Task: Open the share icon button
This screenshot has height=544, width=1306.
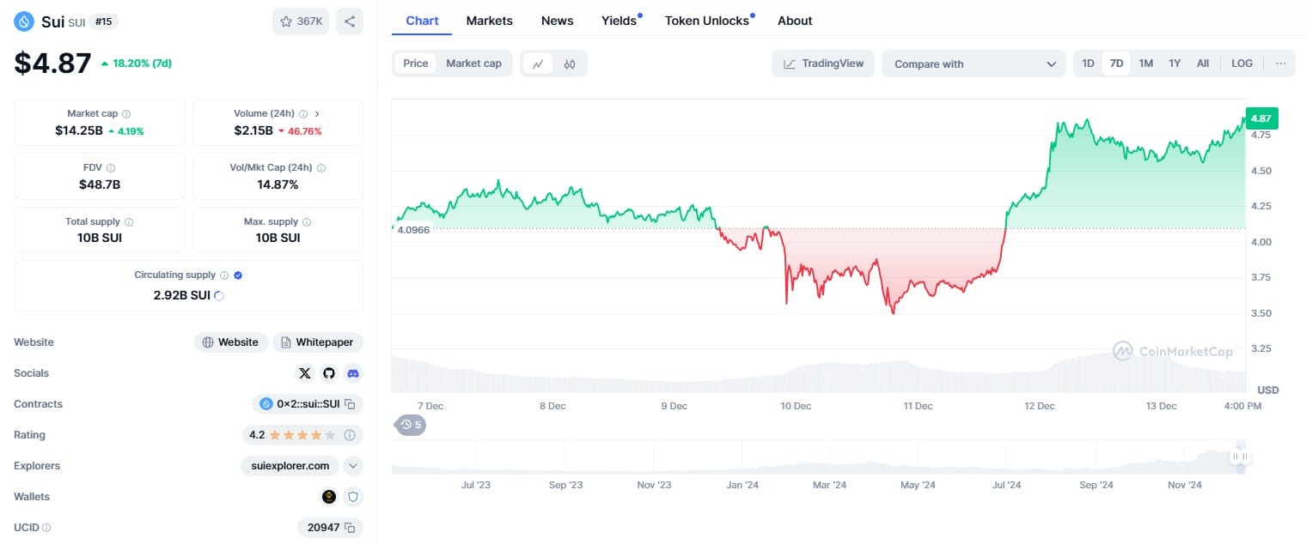Action: pos(349,21)
